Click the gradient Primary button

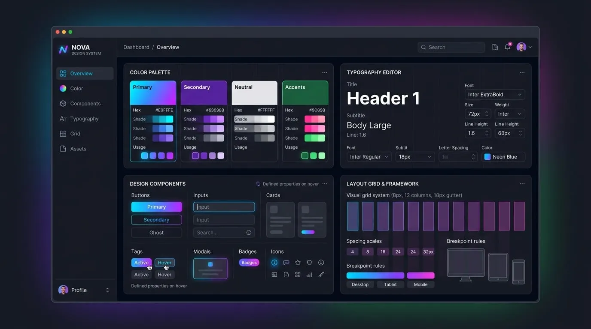coord(156,207)
